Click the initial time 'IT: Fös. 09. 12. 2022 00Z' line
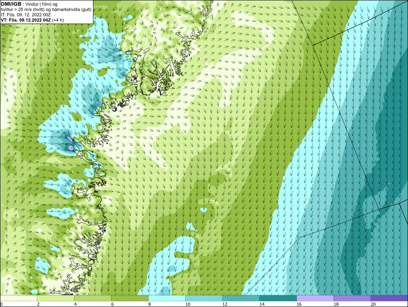 point(26,15)
